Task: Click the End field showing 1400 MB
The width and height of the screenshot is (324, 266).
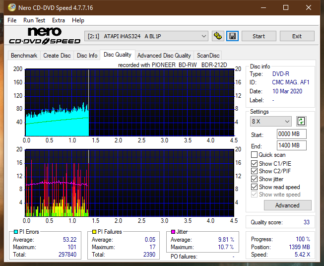Action: [x=291, y=145]
